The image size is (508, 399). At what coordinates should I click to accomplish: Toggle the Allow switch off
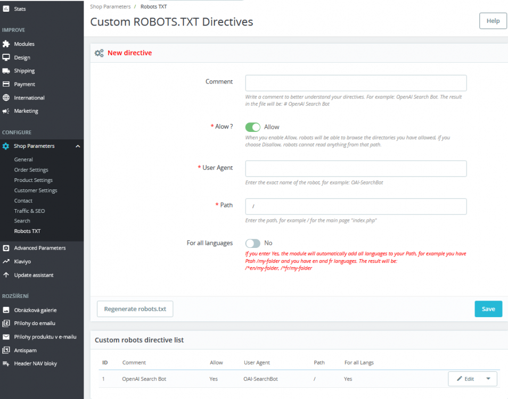click(x=253, y=127)
